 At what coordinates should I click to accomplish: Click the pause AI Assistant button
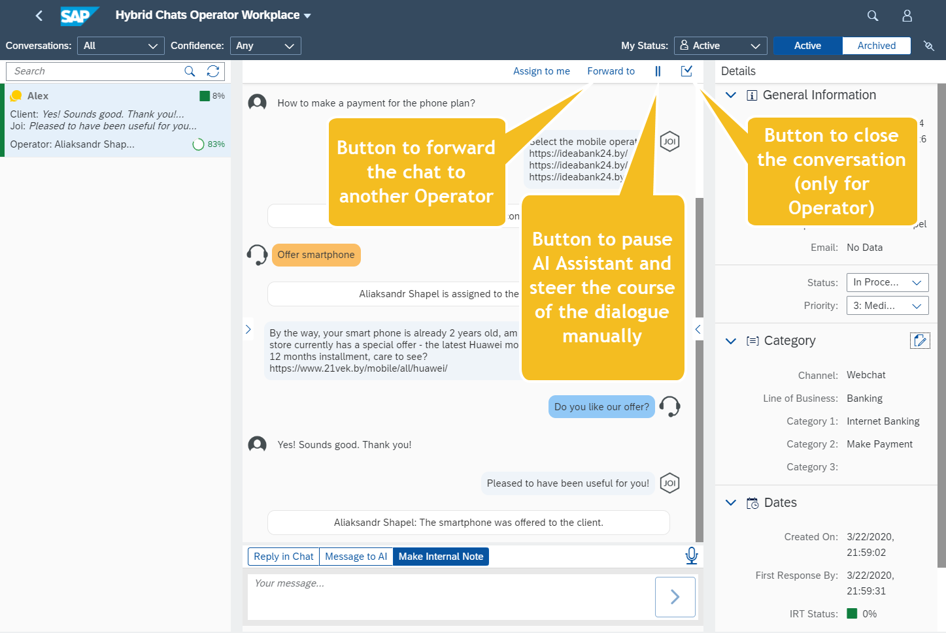pyautogui.click(x=658, y=71)
